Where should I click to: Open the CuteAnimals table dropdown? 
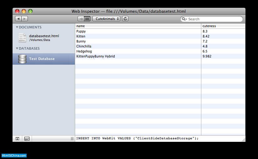coord(106,19)
